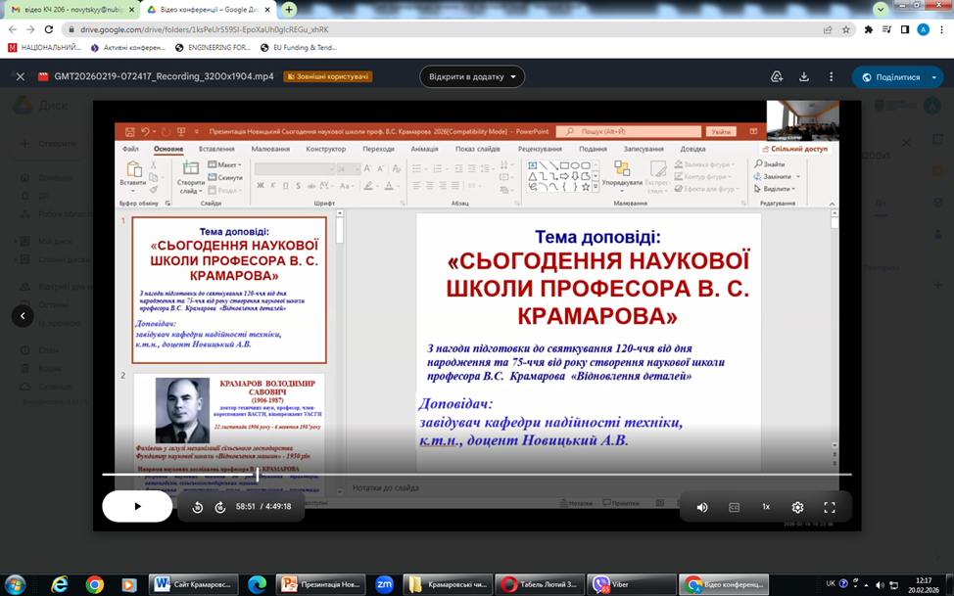Image resolution: width=954 pixels, height=596 pixels.
Task: Skip forward 10 seconds in video
Action: pos(220,507)
